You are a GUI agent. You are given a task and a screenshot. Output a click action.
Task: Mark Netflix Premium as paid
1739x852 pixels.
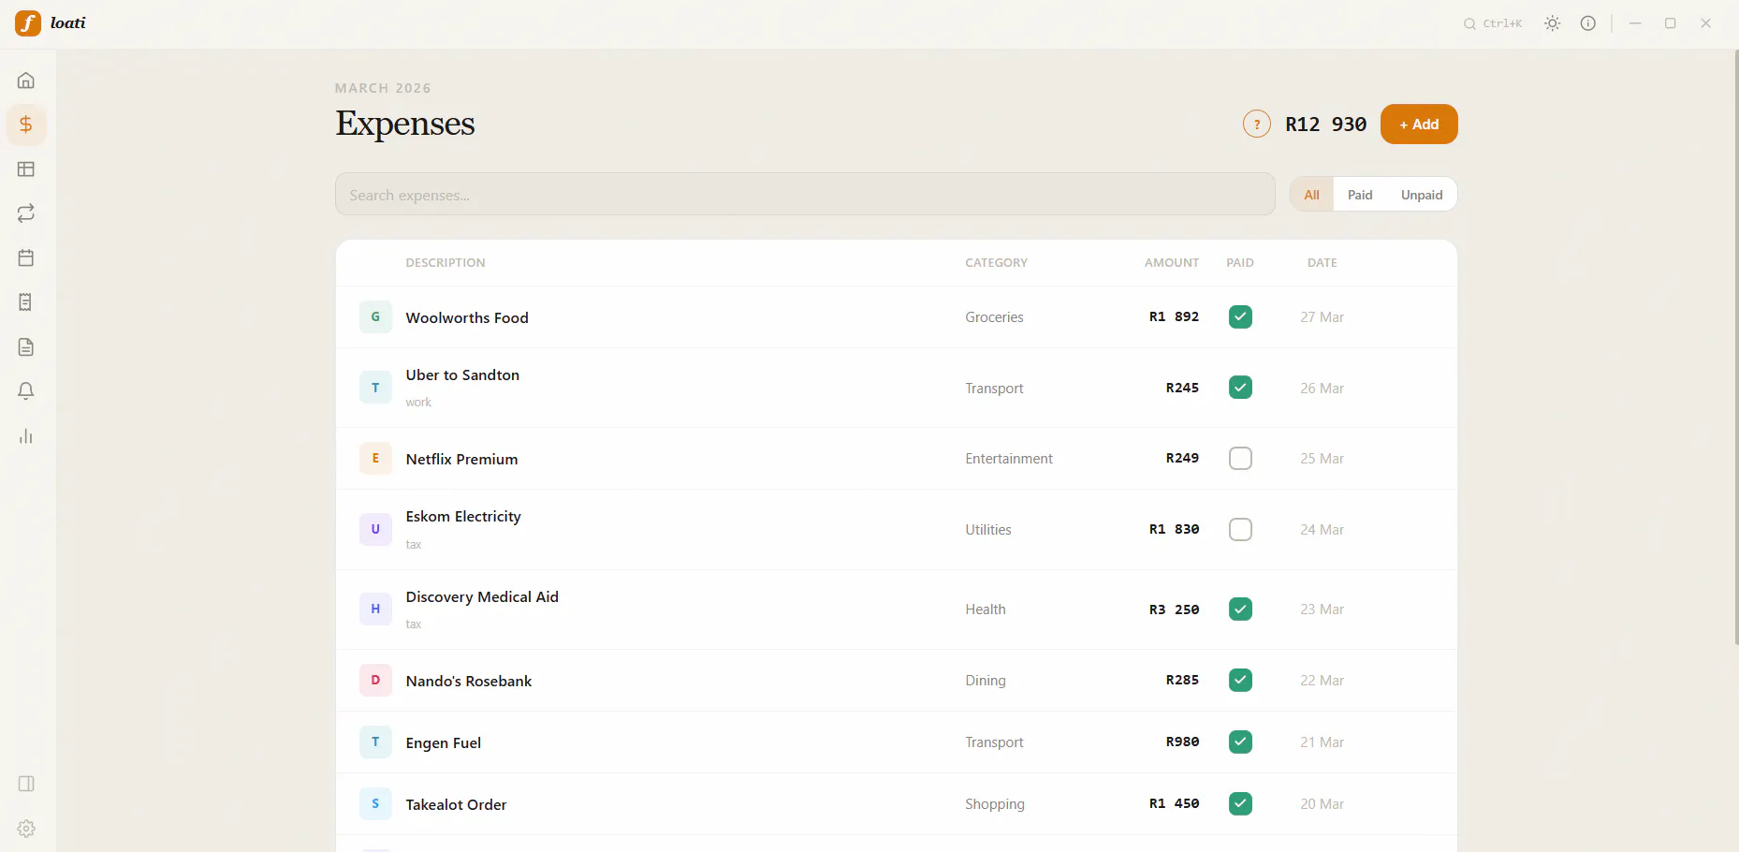coord(1240,459)
